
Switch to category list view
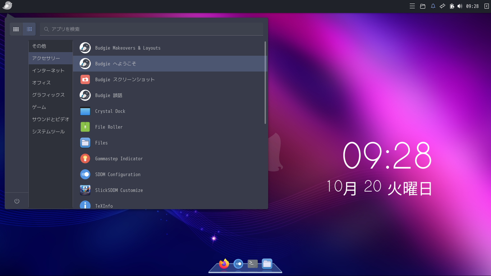(29, 29)
